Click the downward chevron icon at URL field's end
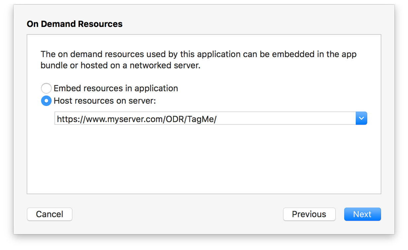Viewport: 408px width, 250px height. tap(361, 118)
